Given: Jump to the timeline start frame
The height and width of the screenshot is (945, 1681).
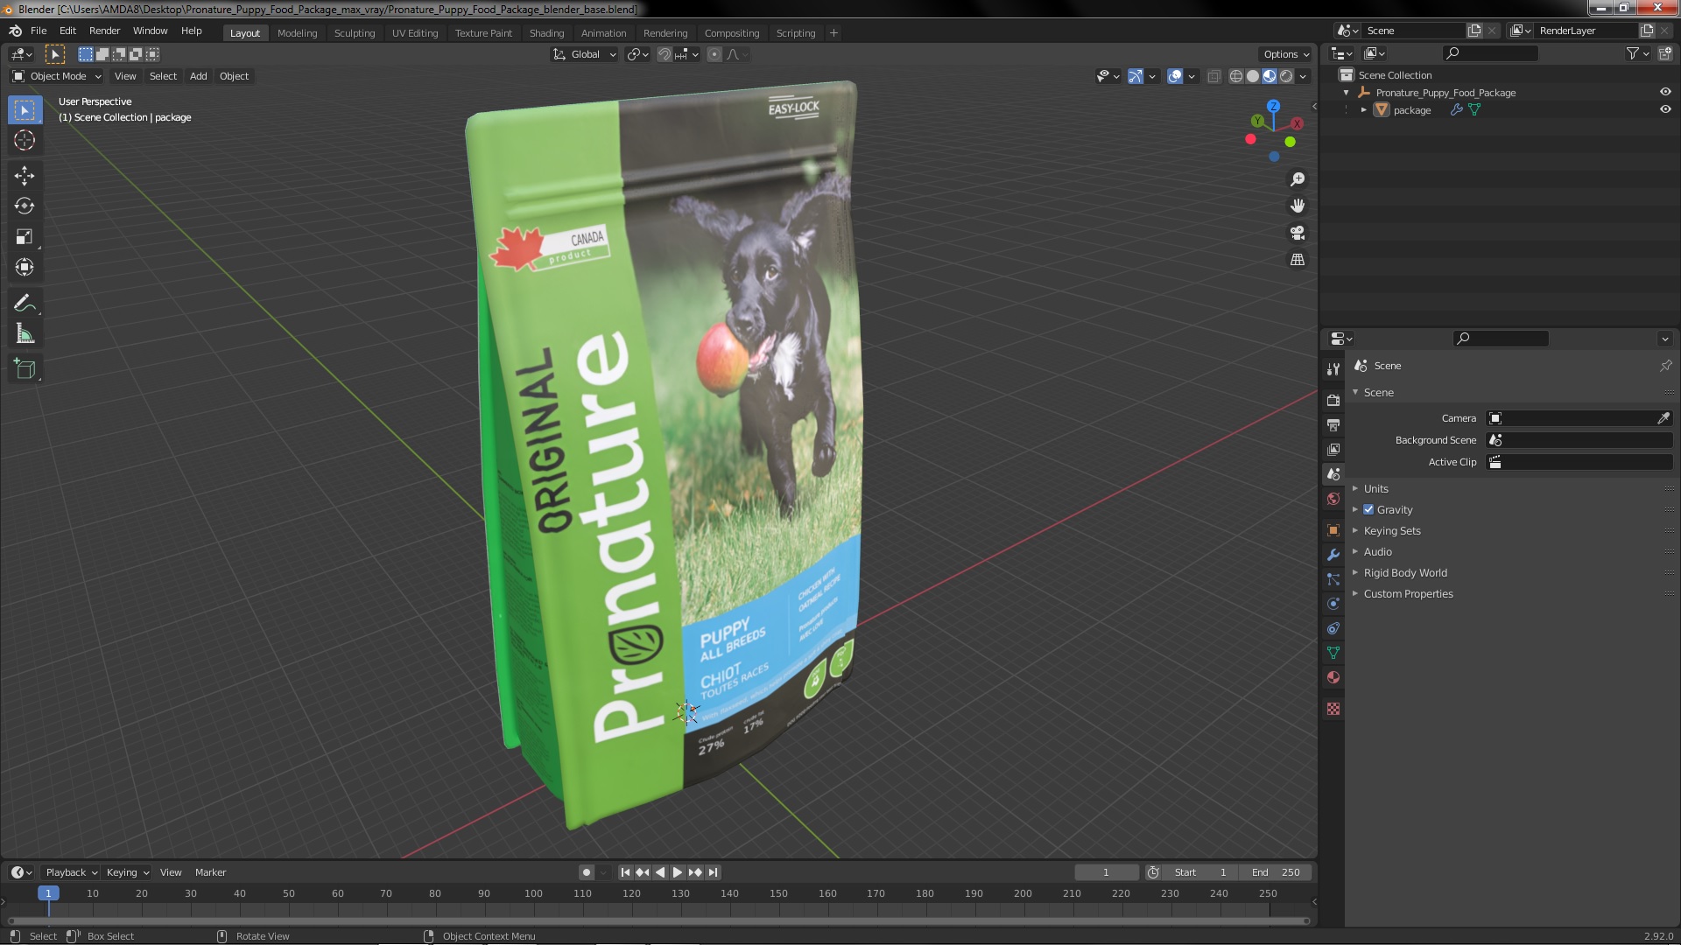Looking at the screenshot, I should [625, 872].
